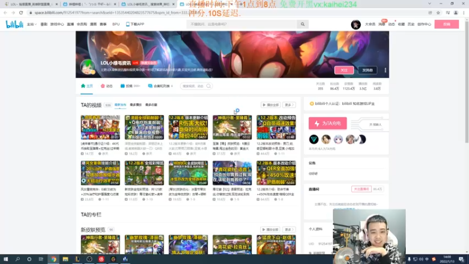Click the 下载APP phone icon link

[135, 24]
